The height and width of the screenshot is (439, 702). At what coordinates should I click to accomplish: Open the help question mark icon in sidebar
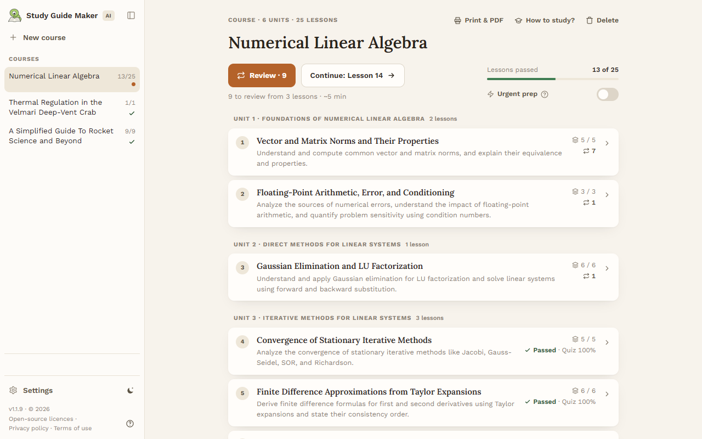coord(130,424)
